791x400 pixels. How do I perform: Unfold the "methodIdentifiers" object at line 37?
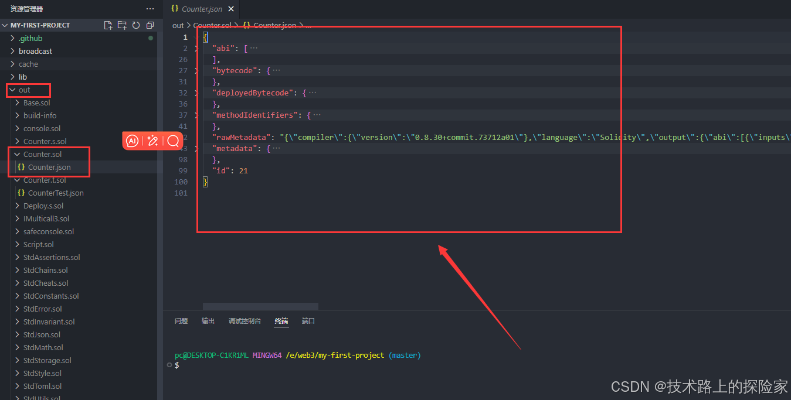(196, 115)
